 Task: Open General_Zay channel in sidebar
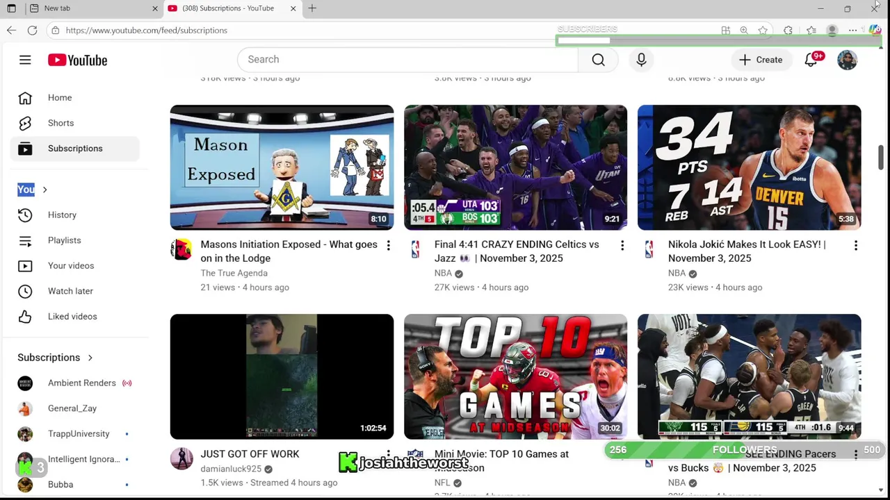point(75,408)
